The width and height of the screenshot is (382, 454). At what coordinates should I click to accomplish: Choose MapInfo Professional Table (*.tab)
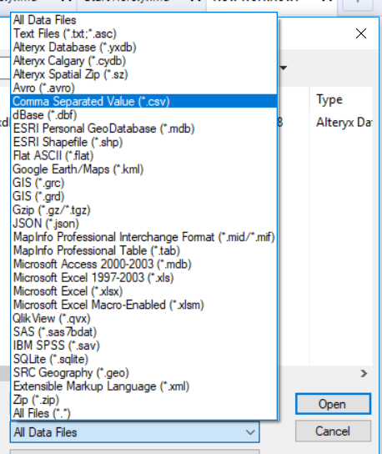coord(143,250)
